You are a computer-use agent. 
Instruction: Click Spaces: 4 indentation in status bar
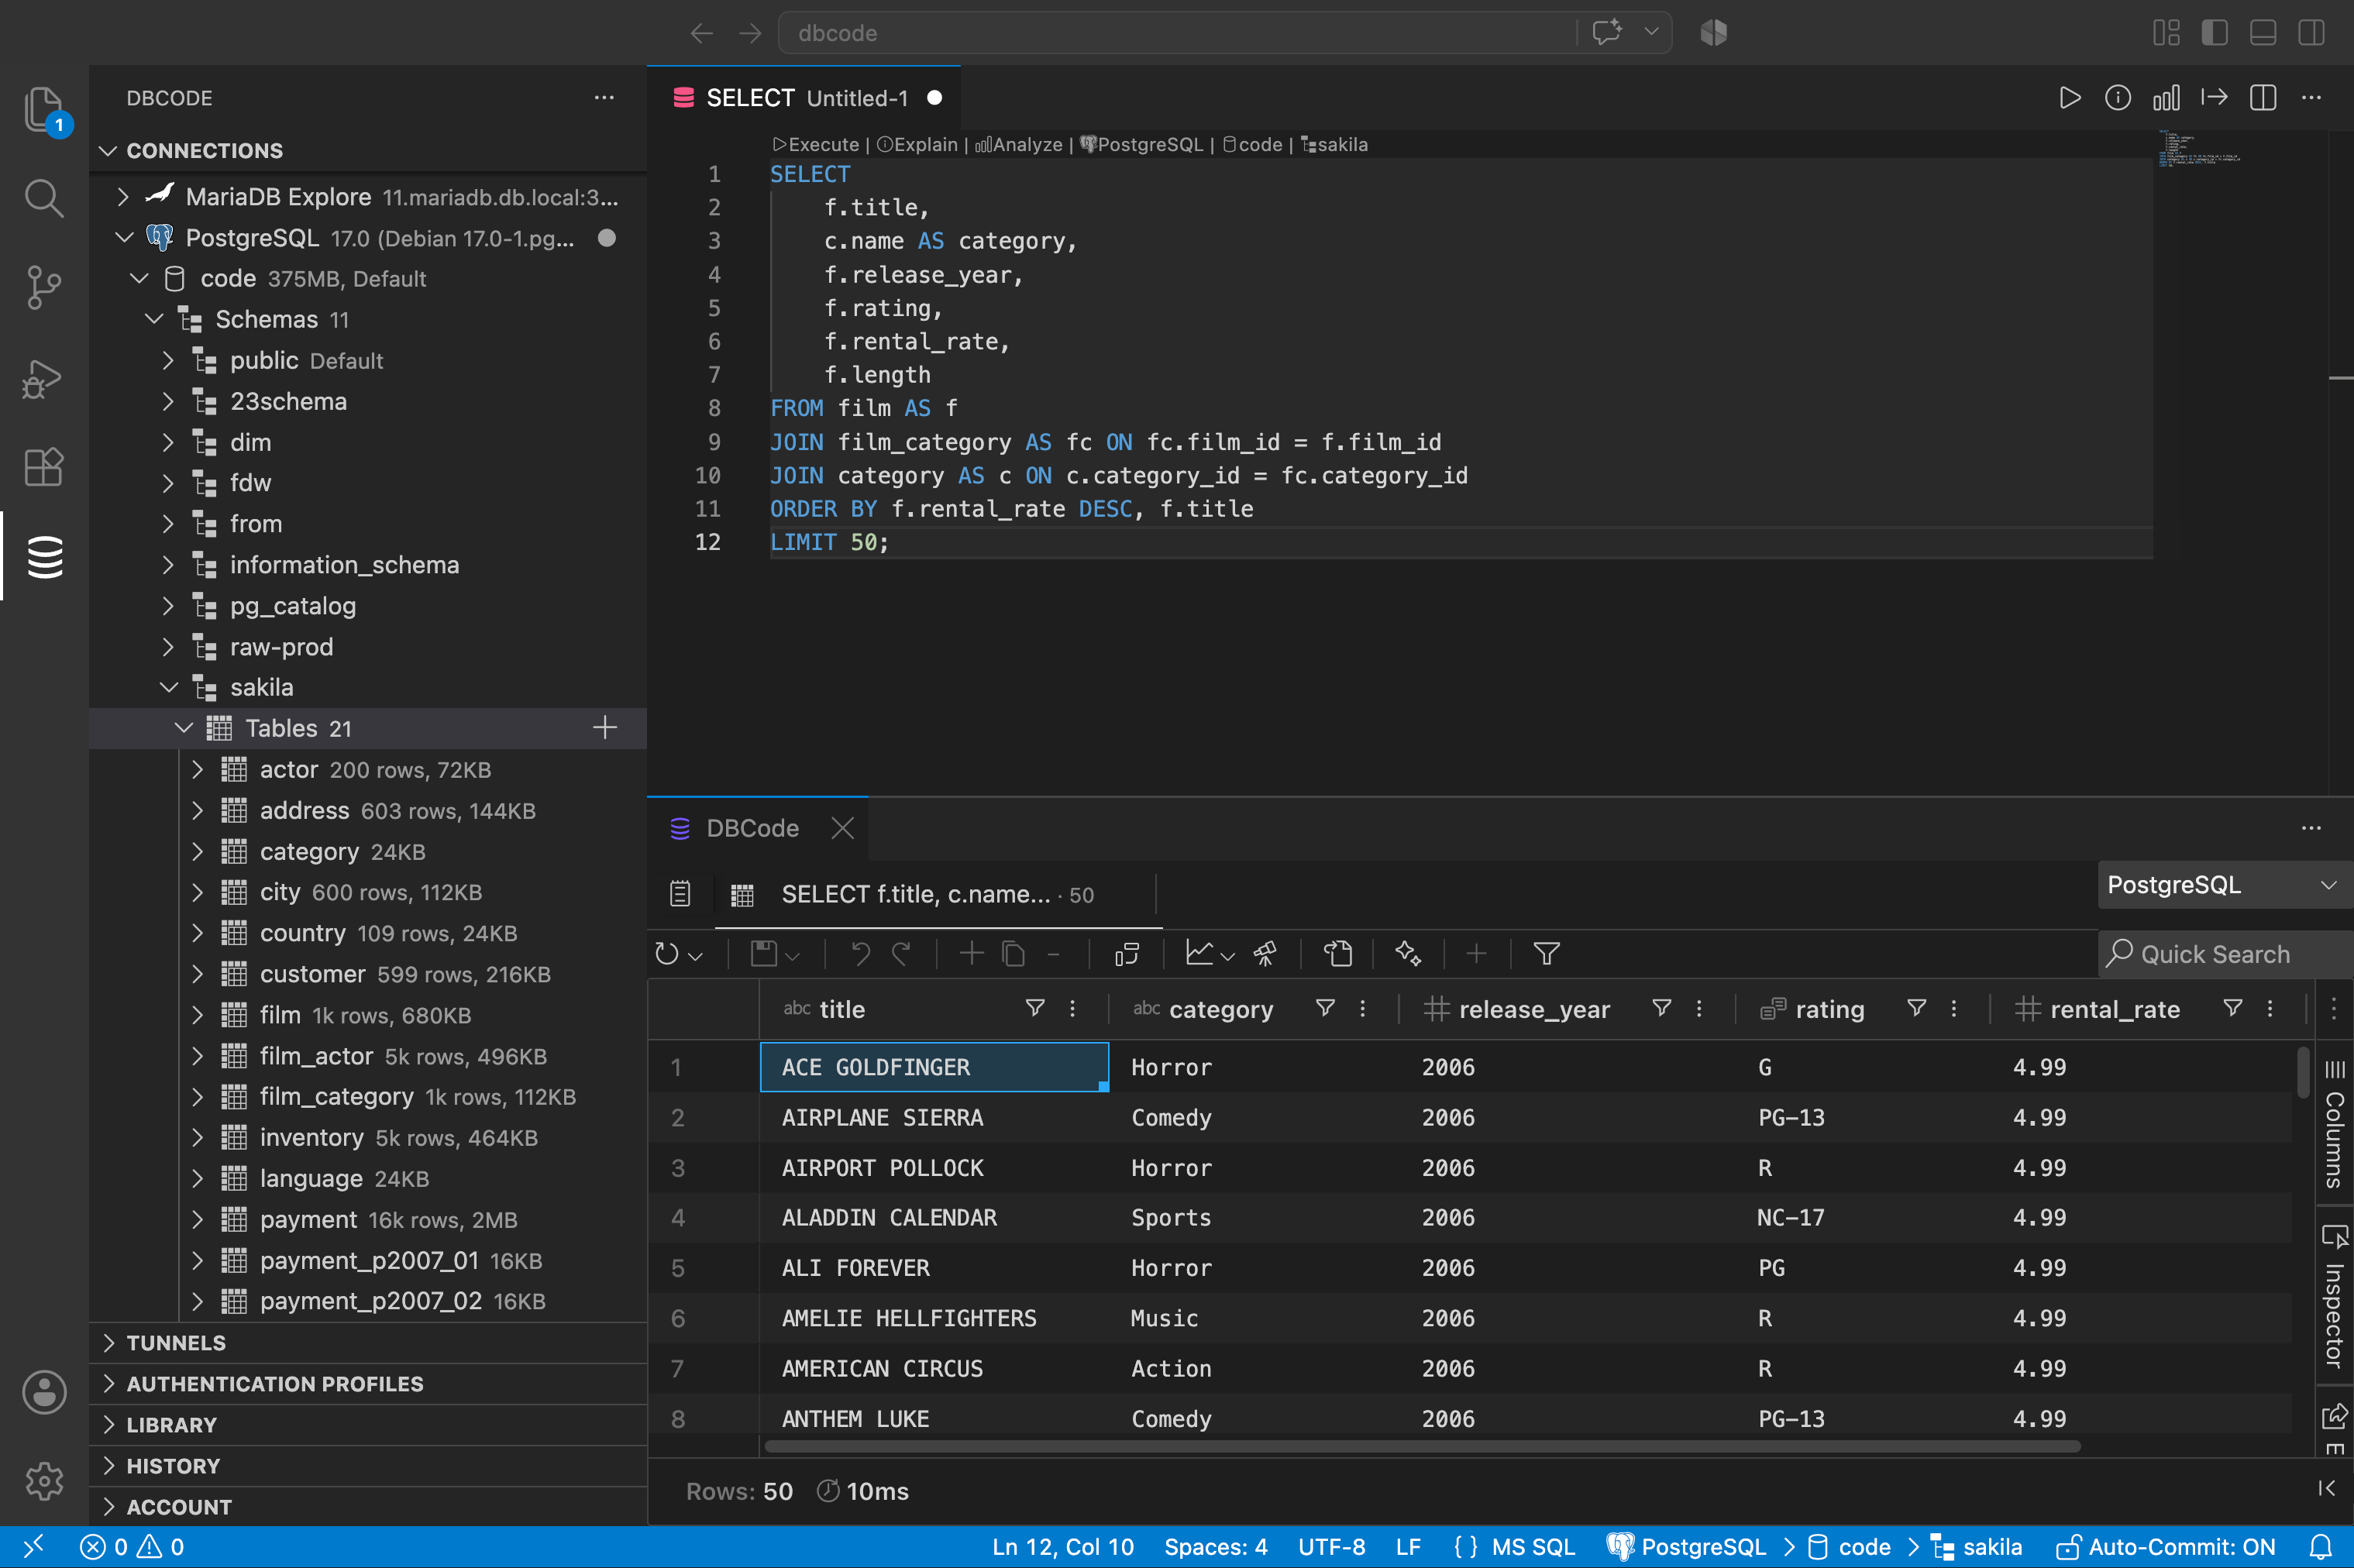click(x=1215, y=1547)
